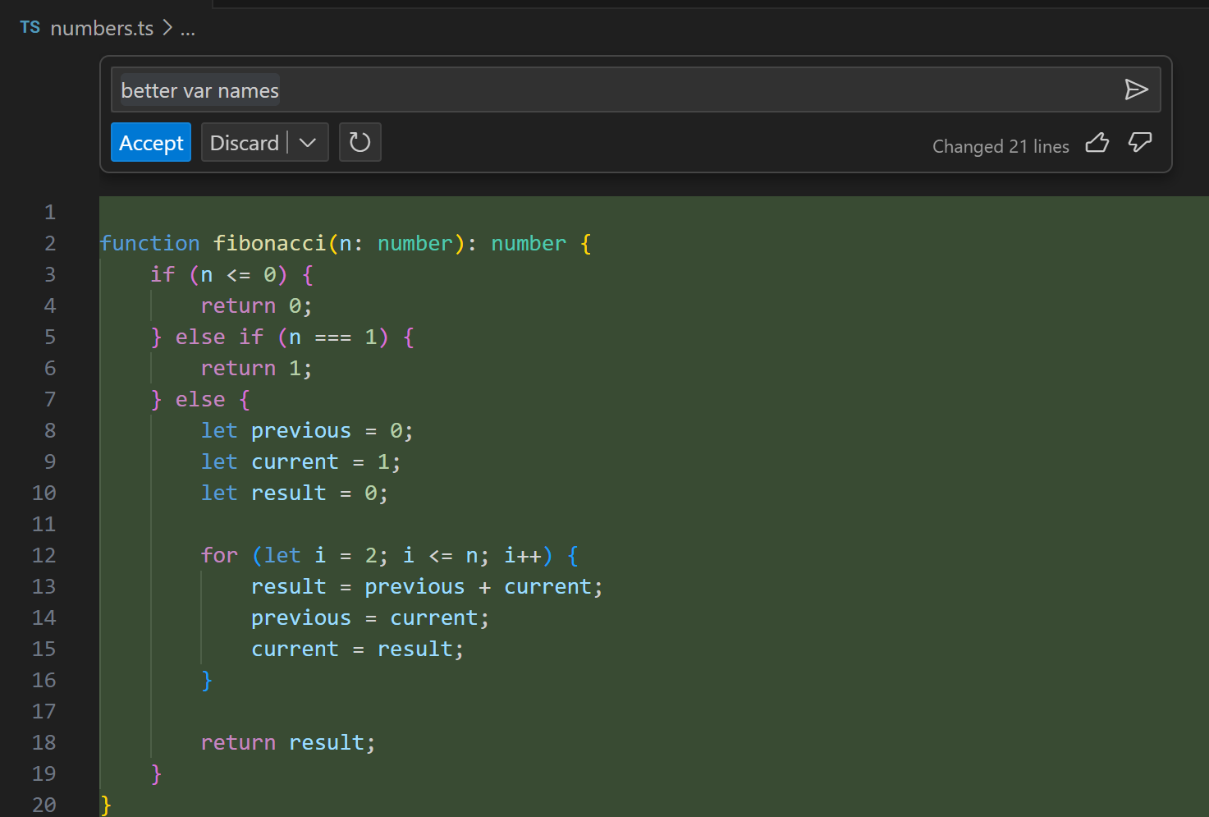Expand the breadcrumb ellipsis
Screen dimensions: 1209x817
(188, 30)
